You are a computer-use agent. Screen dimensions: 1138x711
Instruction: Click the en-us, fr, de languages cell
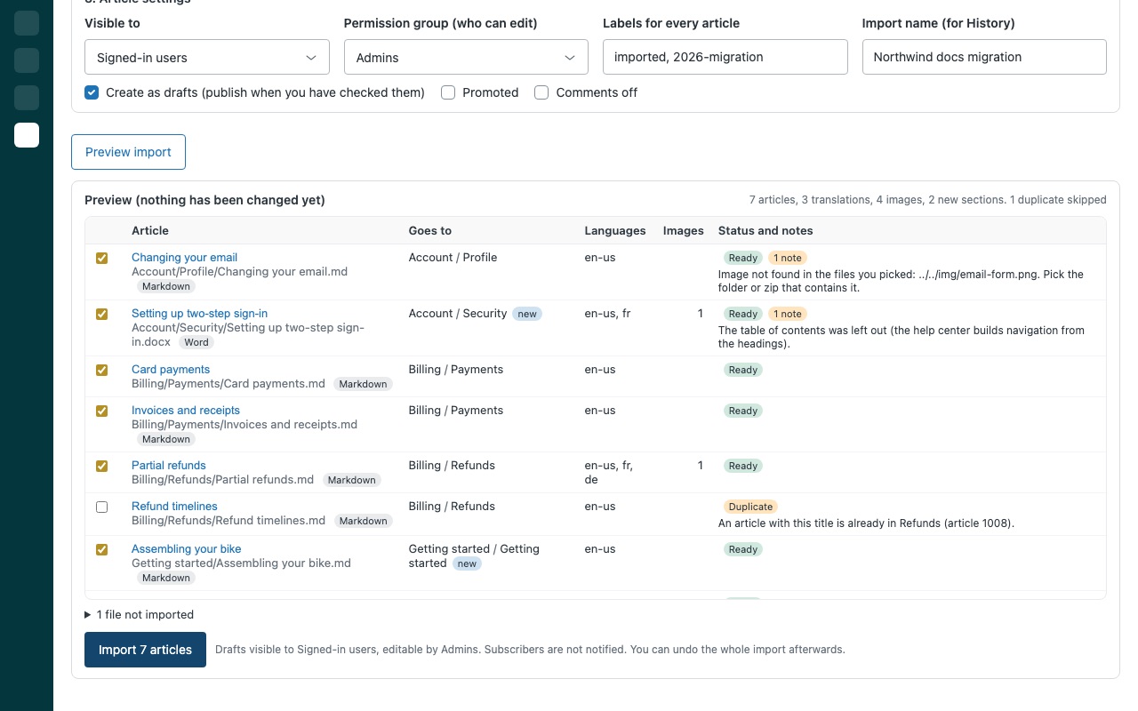pos(609,472)
